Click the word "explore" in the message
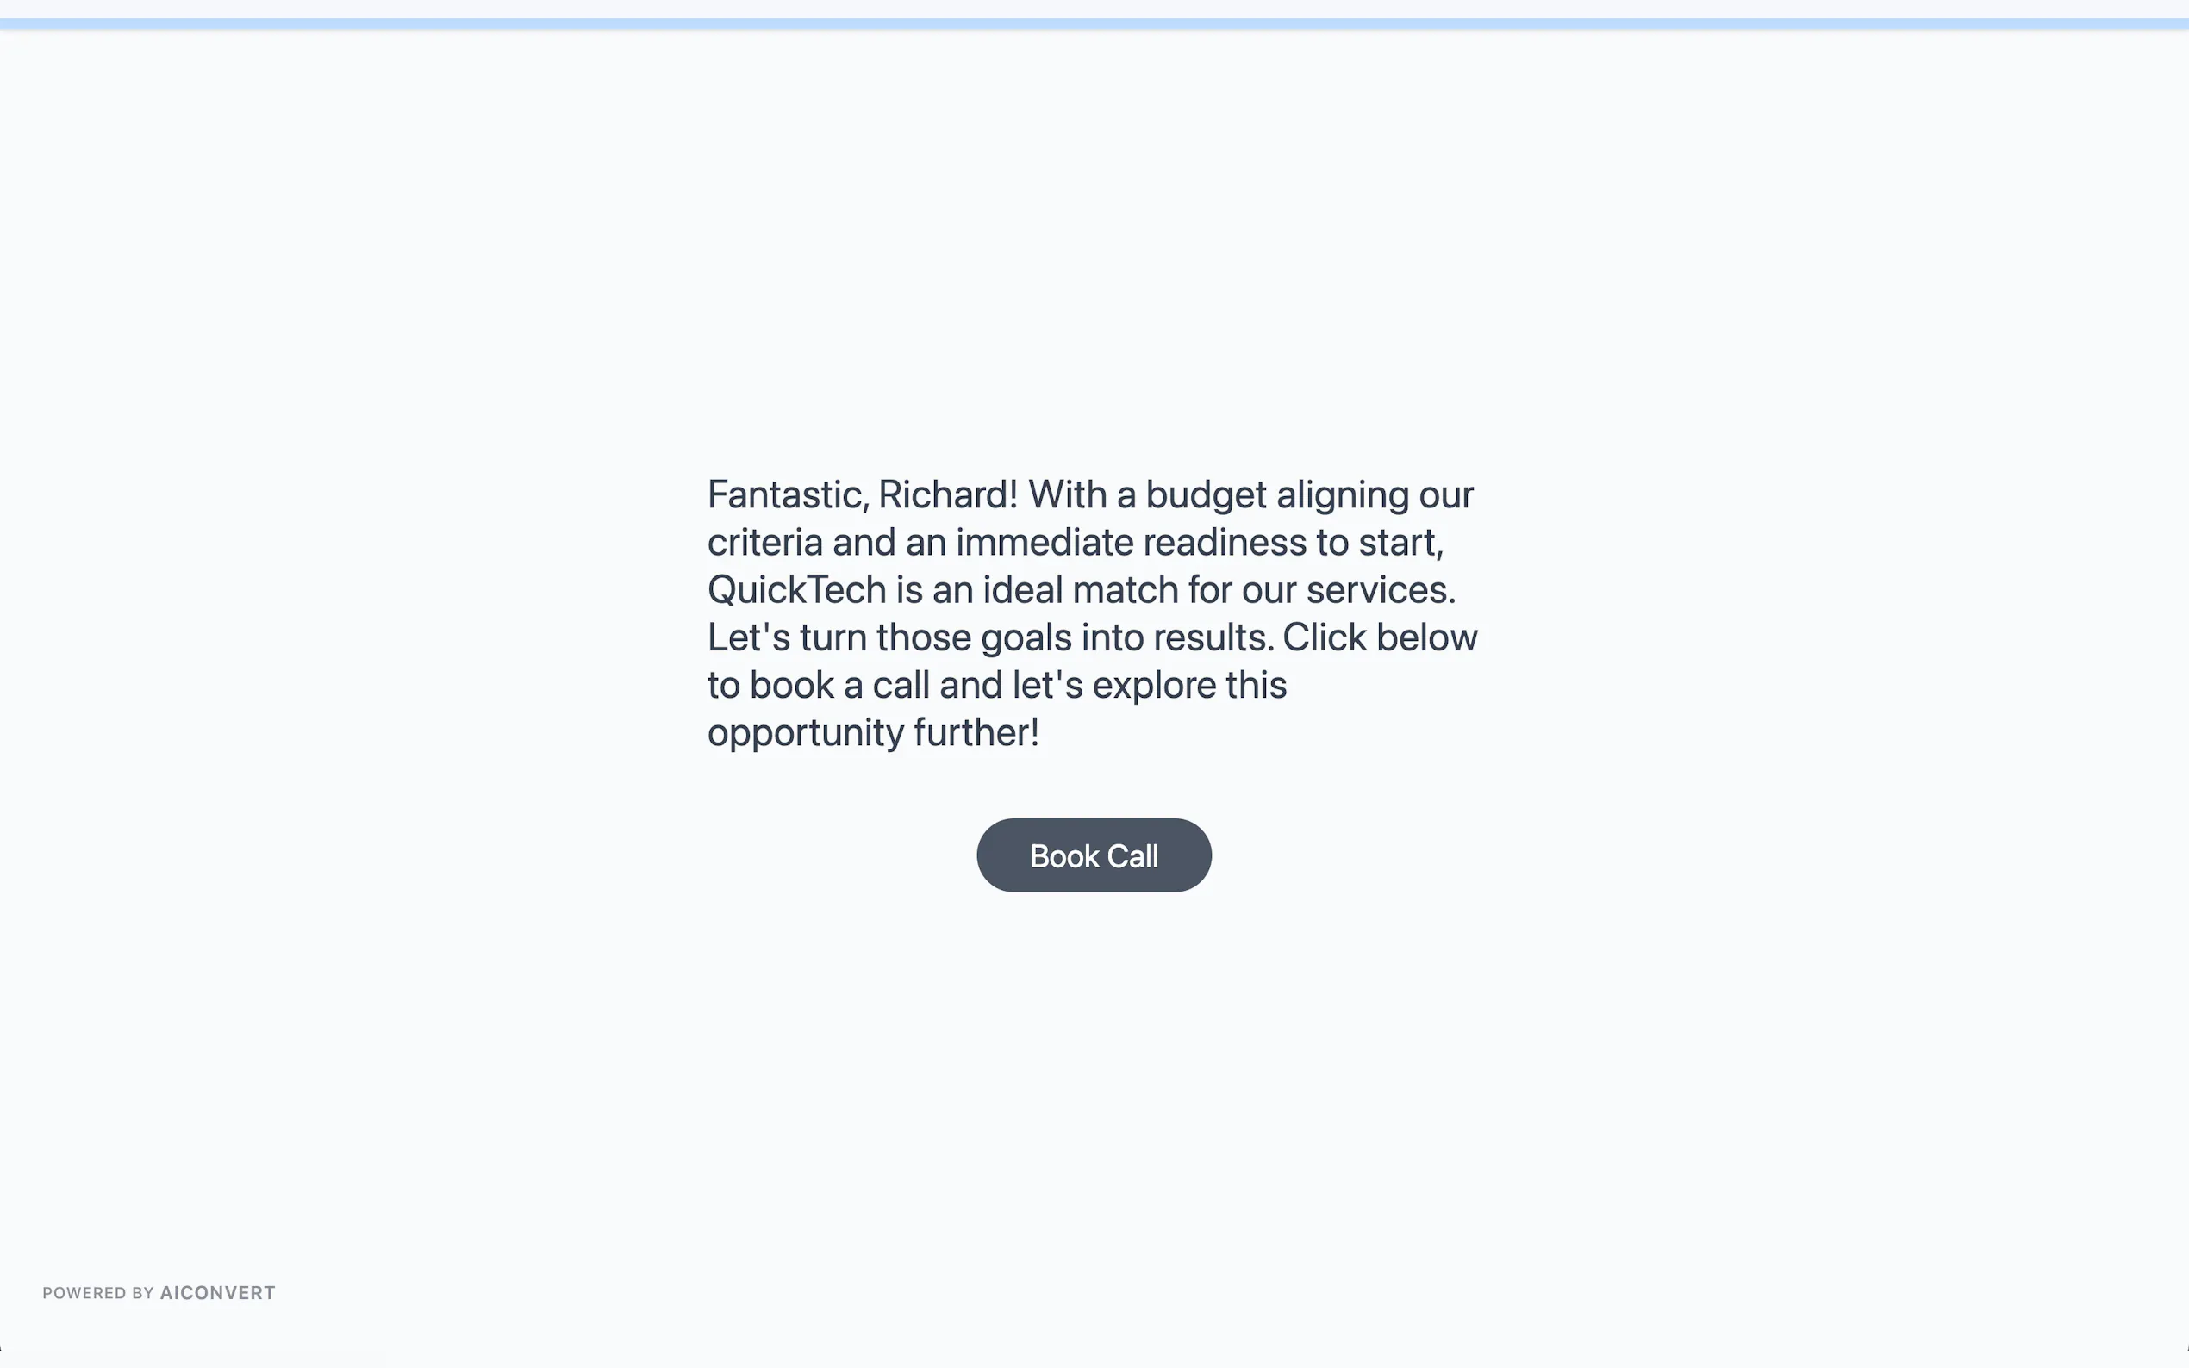 (1154, 685)
